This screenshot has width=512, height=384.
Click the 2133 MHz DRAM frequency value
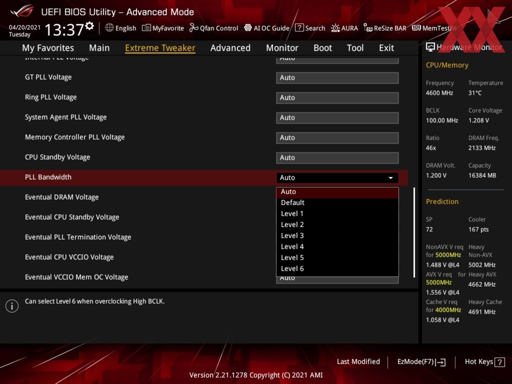pos(482,148)
